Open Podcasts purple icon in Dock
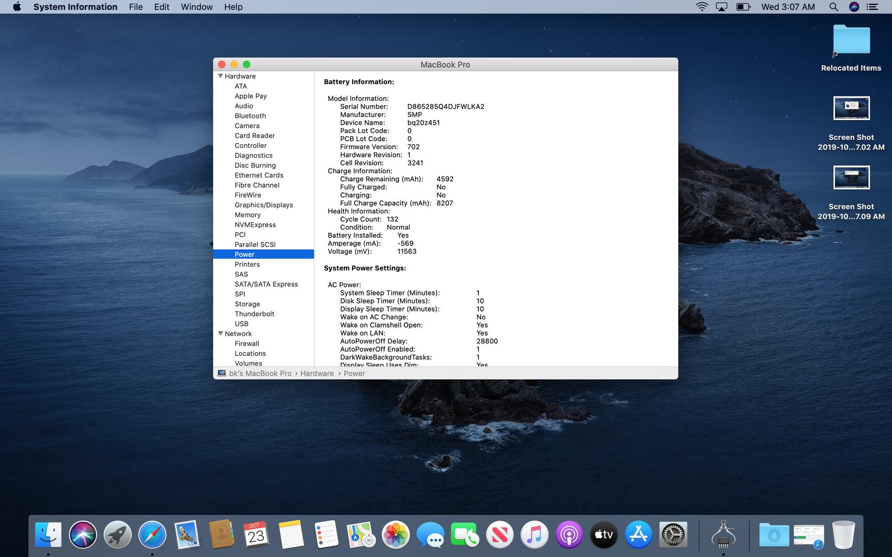Screen dimensions: 892x557 coord(569,535)
